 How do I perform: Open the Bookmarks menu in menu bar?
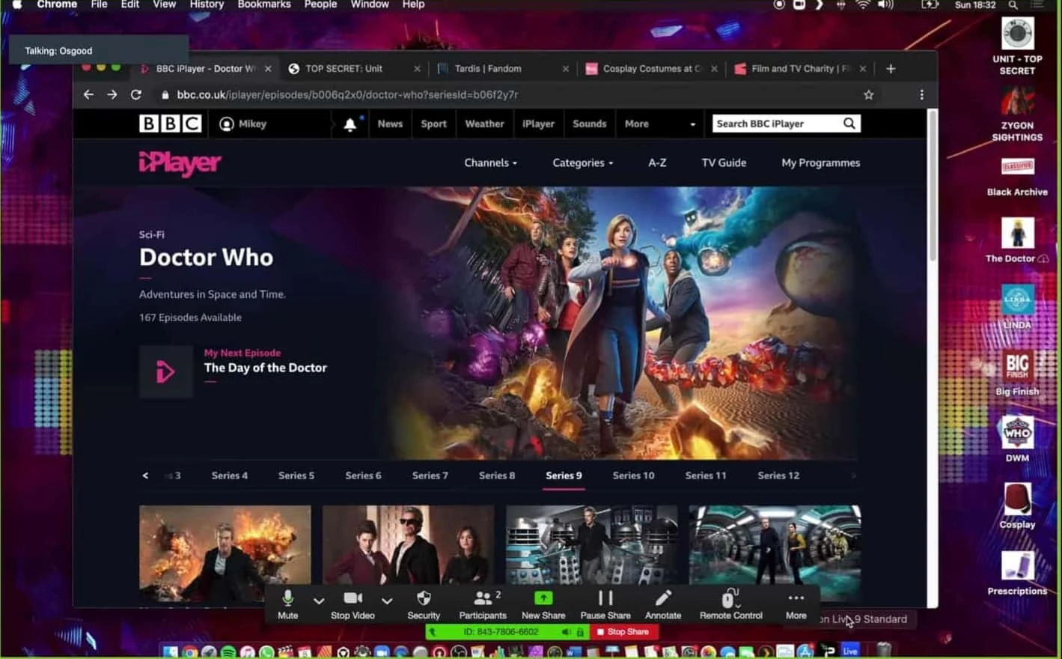tap(264, 5)
